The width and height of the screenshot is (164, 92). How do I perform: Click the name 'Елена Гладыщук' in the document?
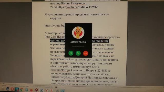(x=74, y=3)
